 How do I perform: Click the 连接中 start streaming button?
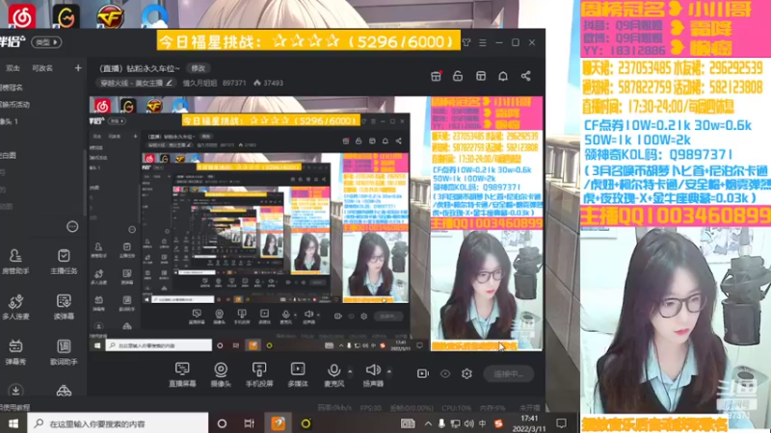coord(509,373)
